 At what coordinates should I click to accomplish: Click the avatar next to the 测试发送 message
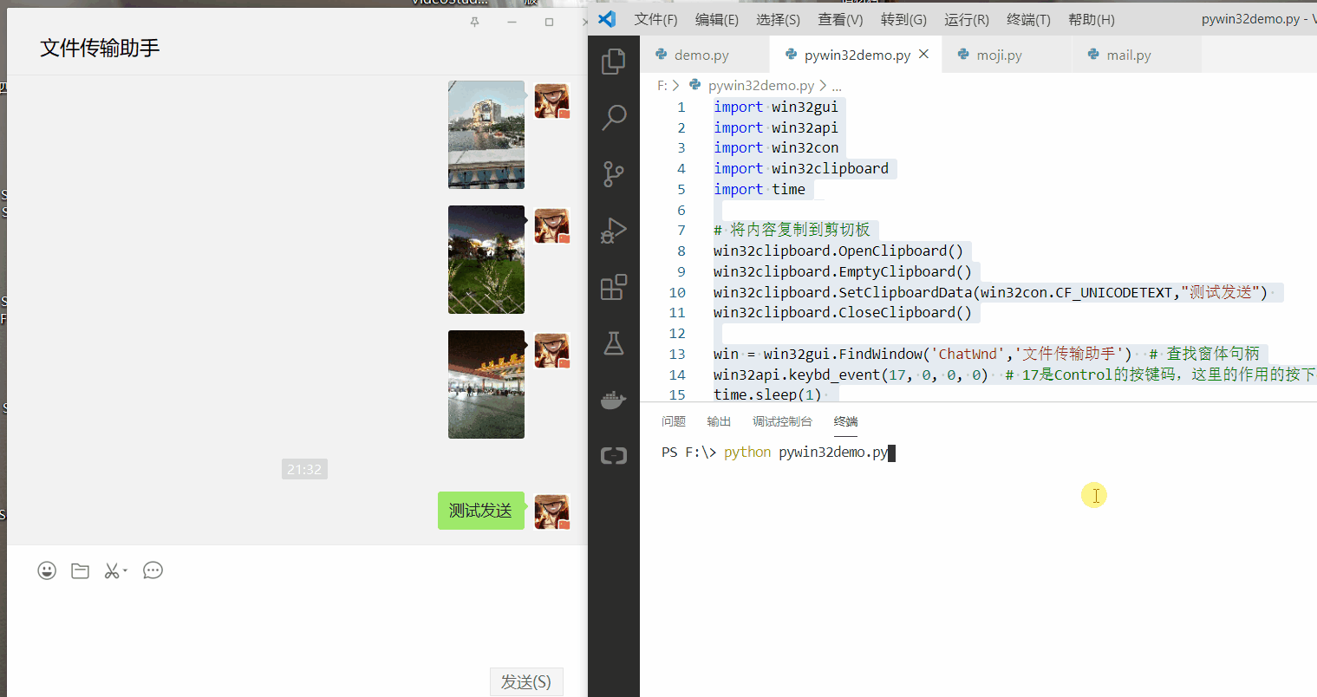point(551,511)
